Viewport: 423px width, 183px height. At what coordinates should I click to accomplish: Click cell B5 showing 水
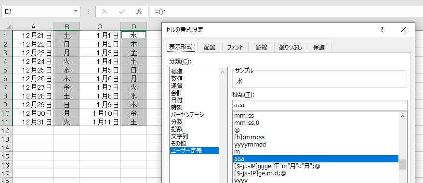(66, 70)
